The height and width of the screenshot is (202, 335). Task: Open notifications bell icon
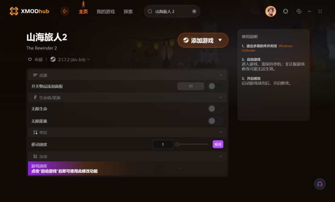(x=285, y=11)
